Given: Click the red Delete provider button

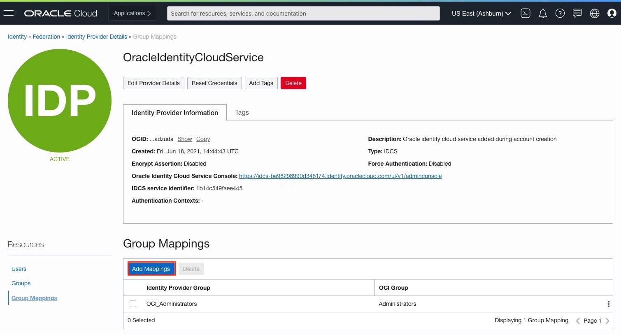Looking at the screenshot, I should tap(293, 83).
